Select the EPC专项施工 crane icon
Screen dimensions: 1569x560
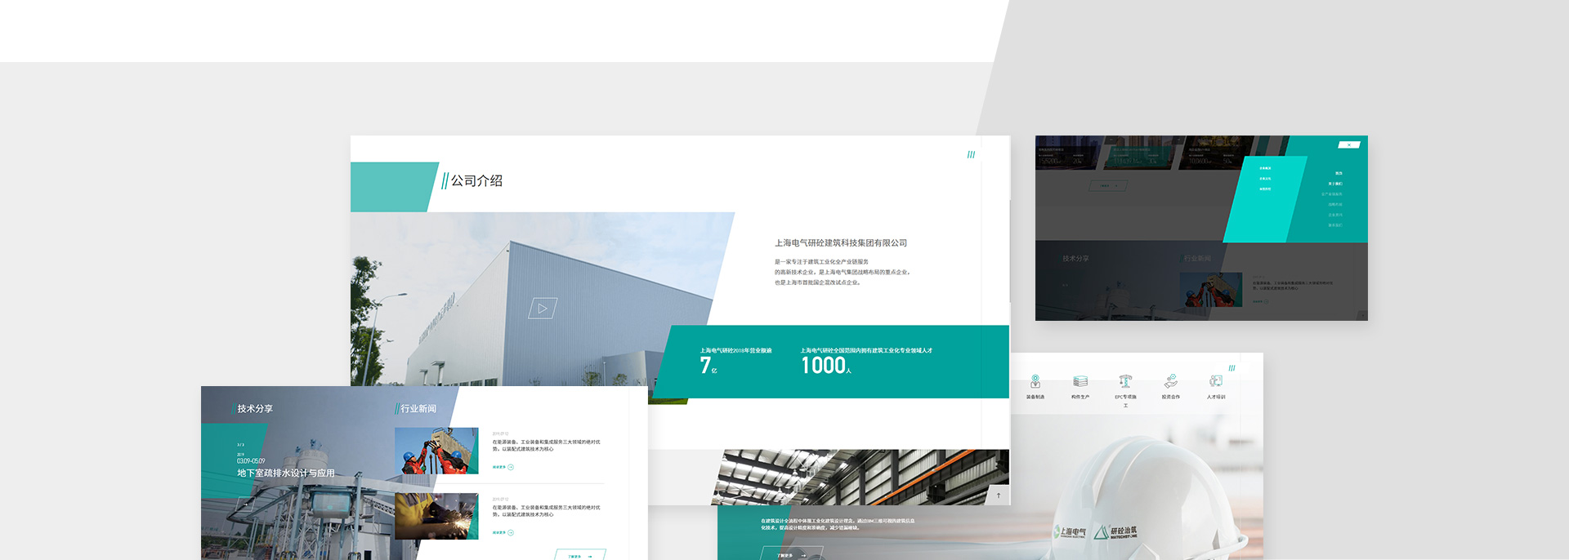pos(1125,382)
